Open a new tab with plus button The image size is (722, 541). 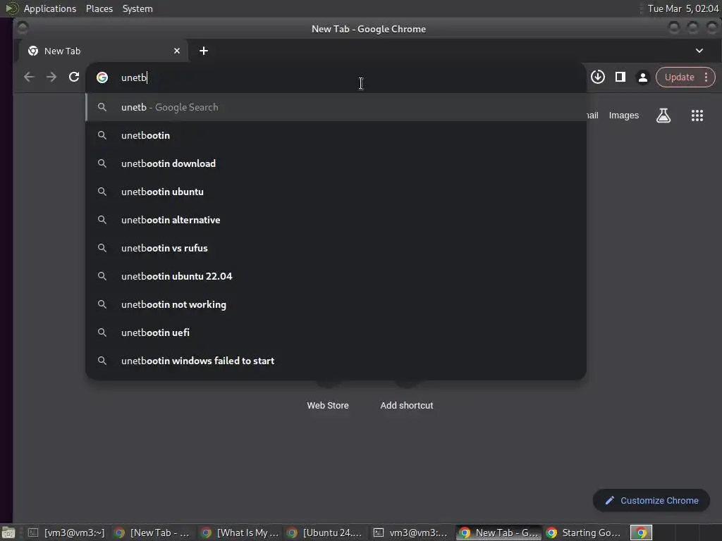point(204,51)
